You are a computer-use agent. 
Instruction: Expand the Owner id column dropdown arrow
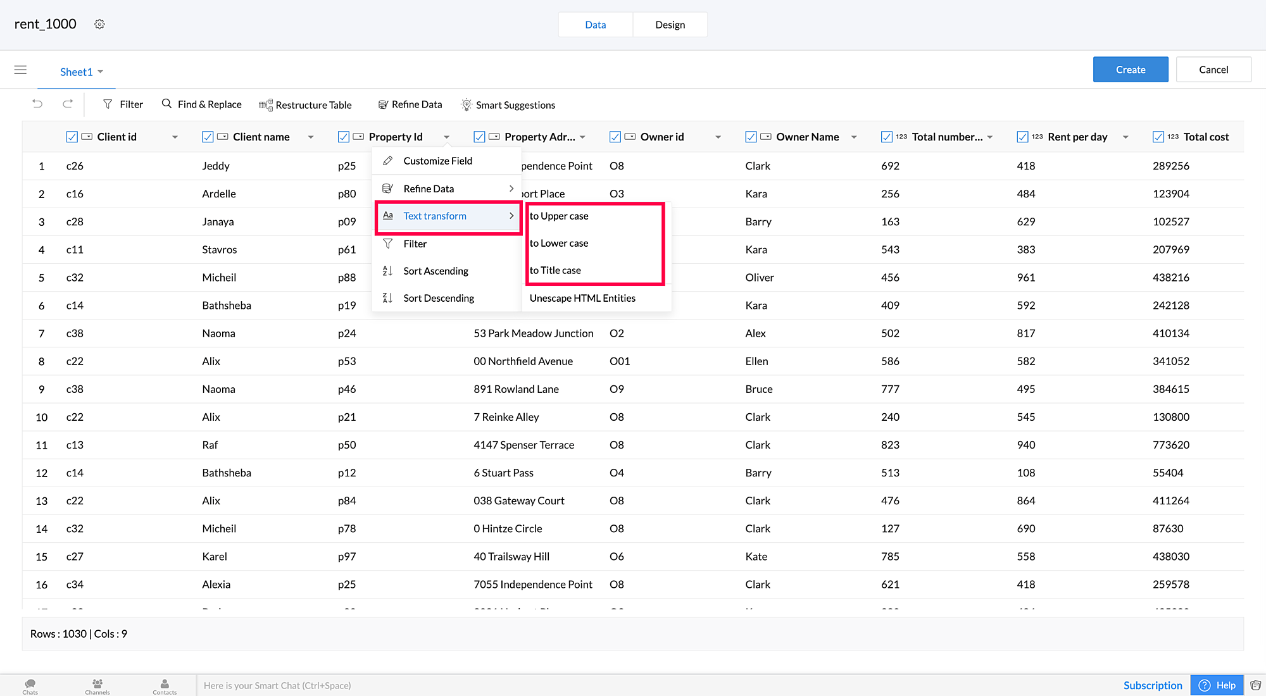click(x=718, y=137)
